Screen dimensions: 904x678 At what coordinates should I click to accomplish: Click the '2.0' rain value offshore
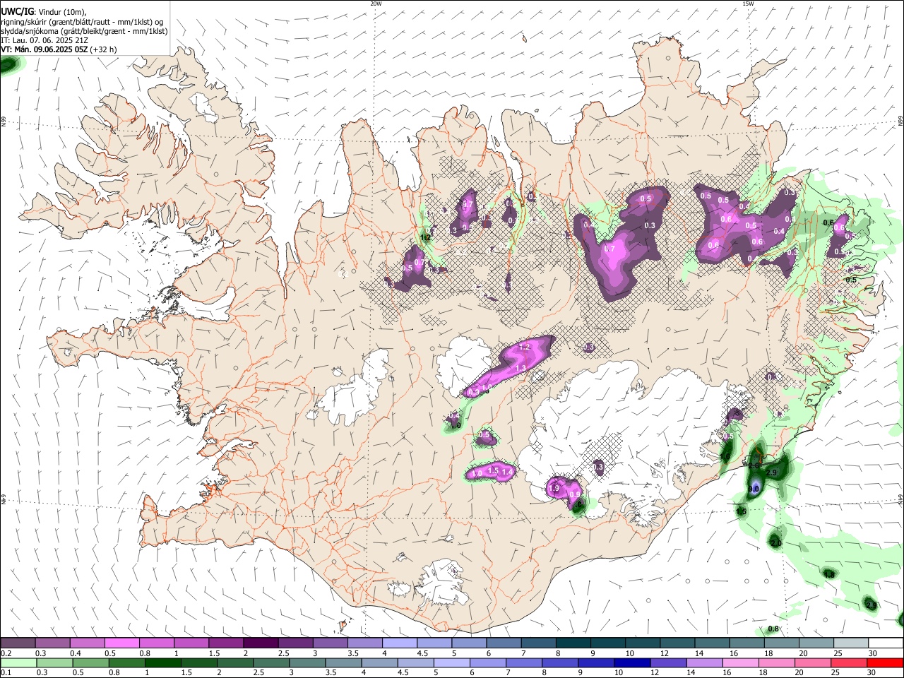point(775,543)
